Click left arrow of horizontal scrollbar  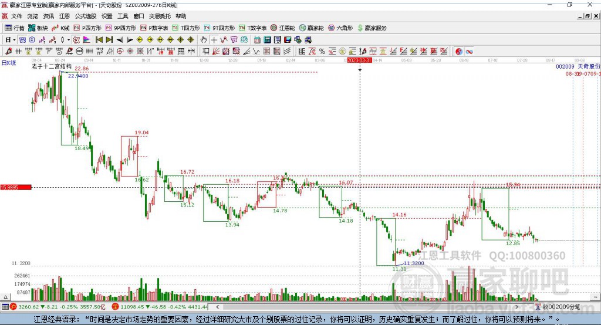click(x=218, y=307)
